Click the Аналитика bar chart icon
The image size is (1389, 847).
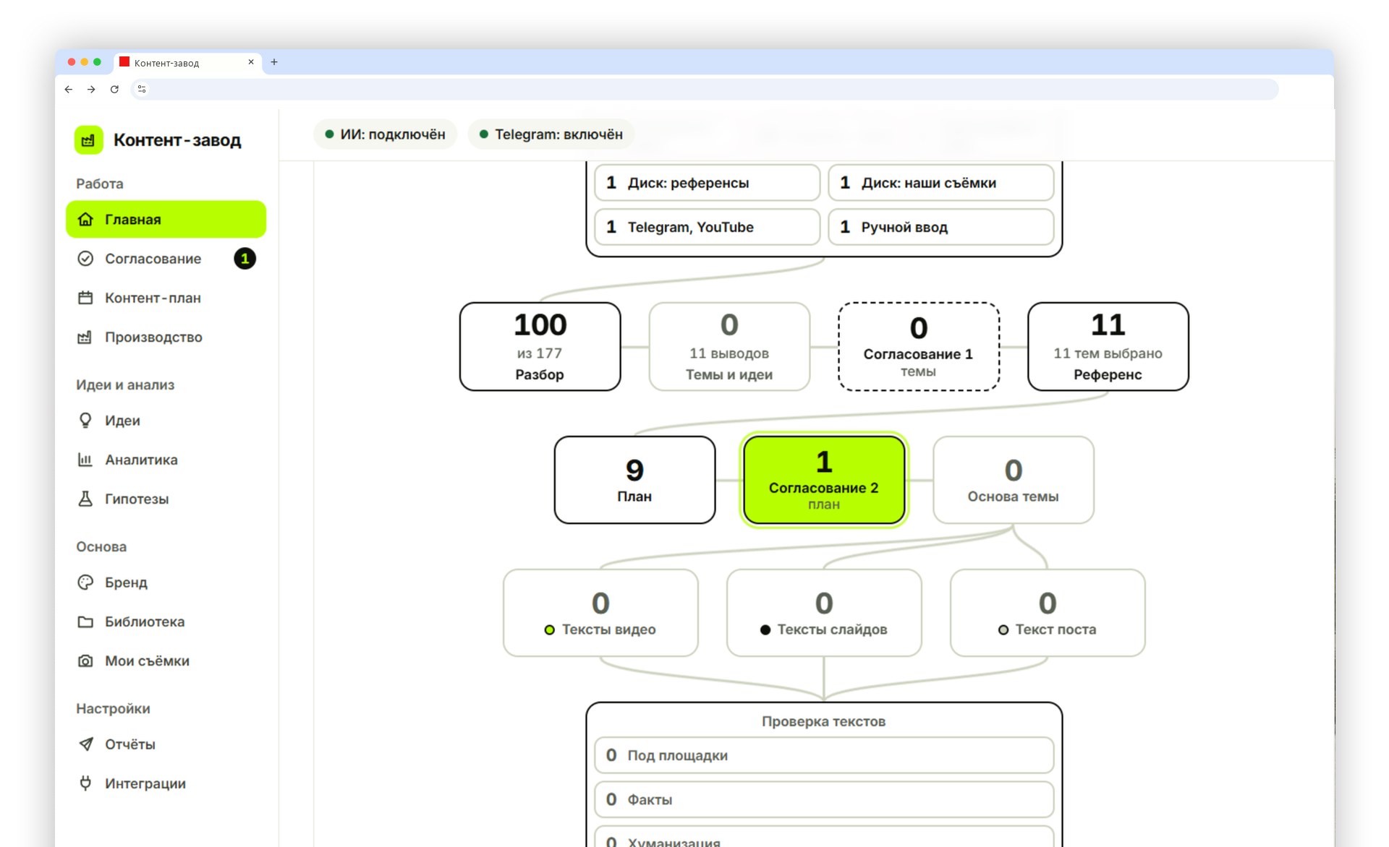point(85,460)
